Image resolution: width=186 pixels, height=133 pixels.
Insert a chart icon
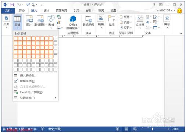pos(59,22)
